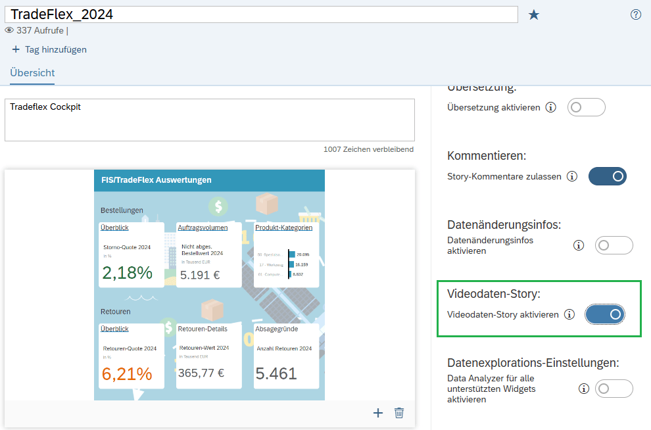Click the Kommentieren section heading
The image size is (651, 430).
pos(487,156)
